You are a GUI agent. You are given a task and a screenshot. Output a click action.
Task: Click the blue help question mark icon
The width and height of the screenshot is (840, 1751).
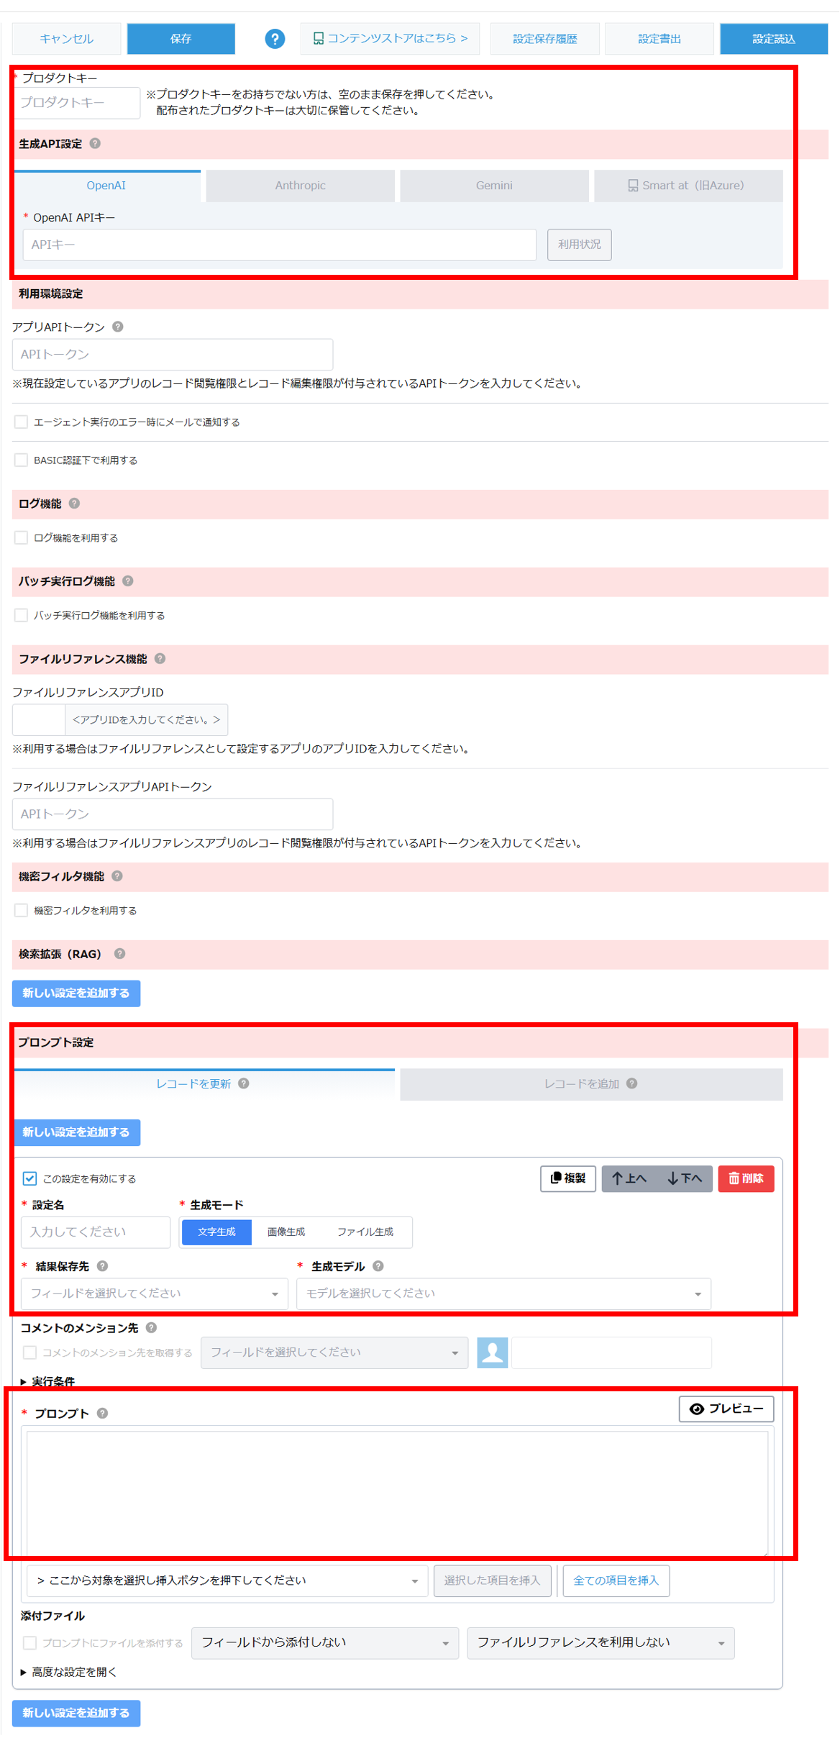click(x=275, y=39)
